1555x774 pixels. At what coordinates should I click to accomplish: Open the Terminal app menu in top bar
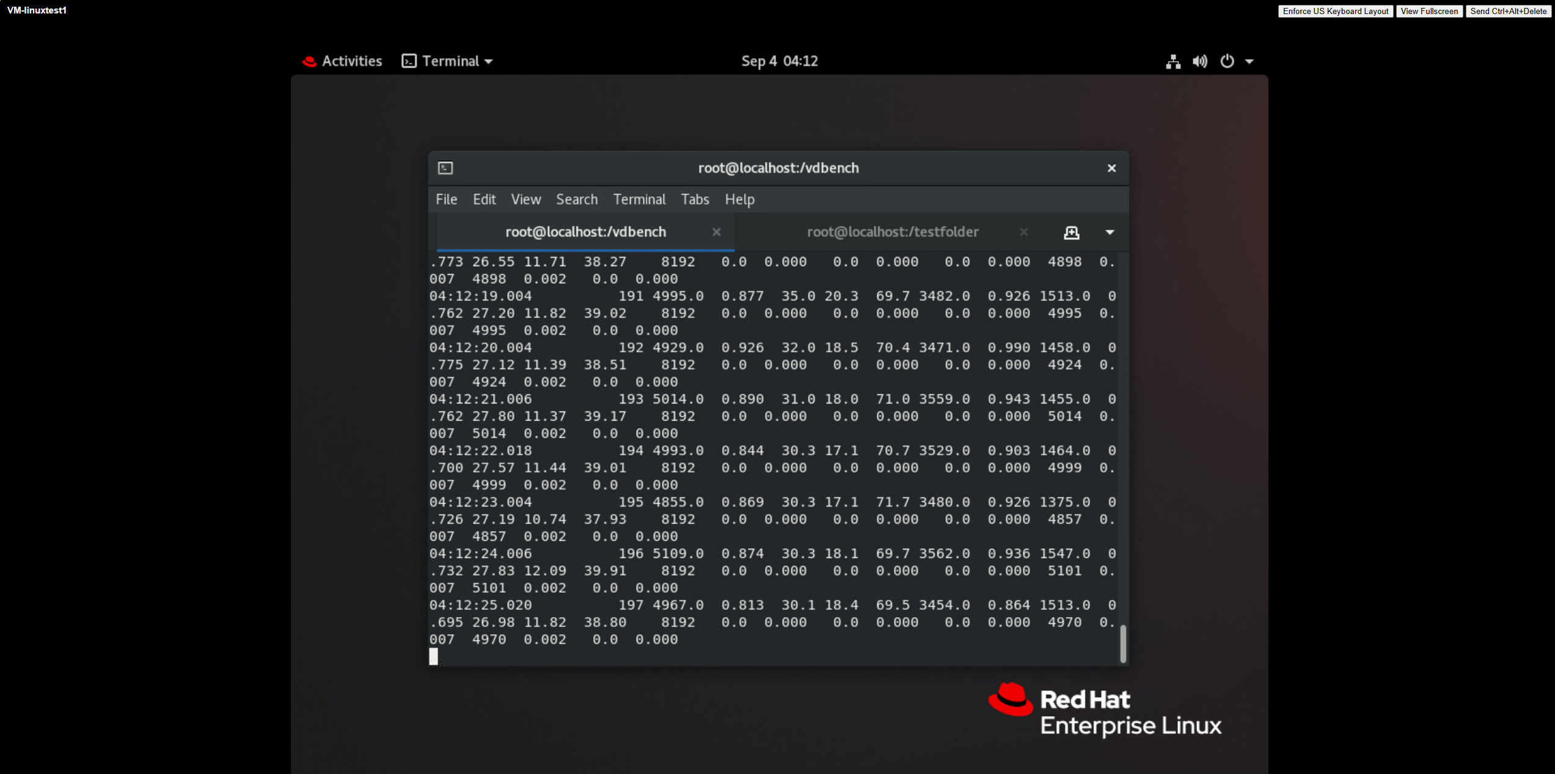coord(447,61)
